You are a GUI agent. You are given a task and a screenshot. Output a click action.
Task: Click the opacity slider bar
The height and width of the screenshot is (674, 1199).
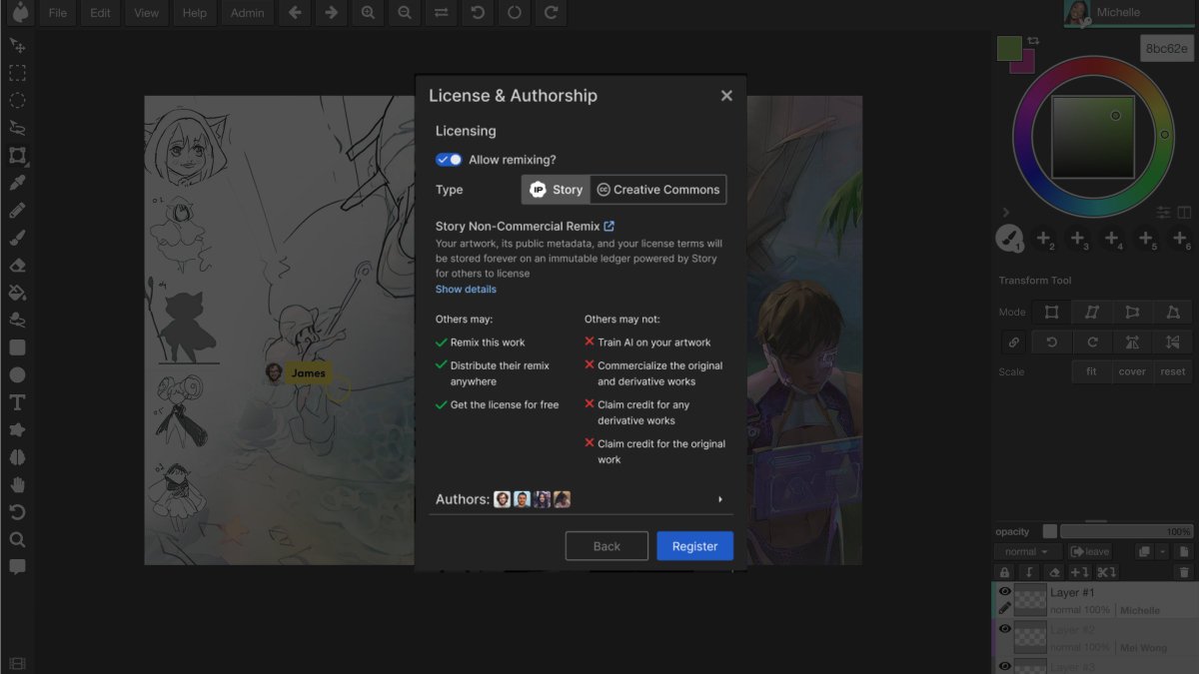point(1126,531)
